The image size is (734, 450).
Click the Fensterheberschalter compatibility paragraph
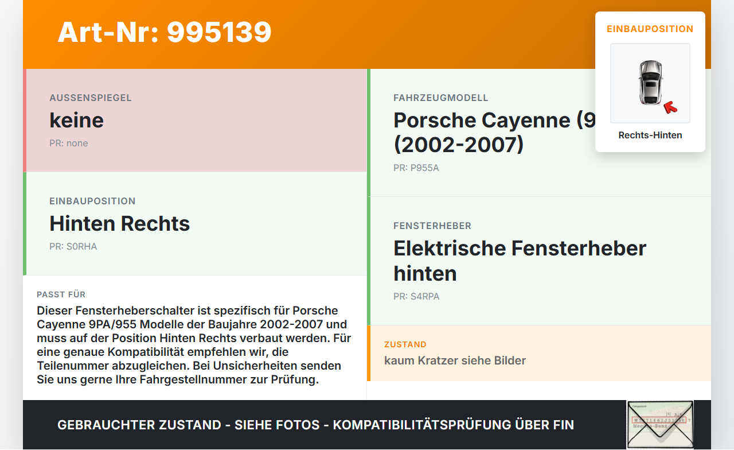click(x=194, y=345)
